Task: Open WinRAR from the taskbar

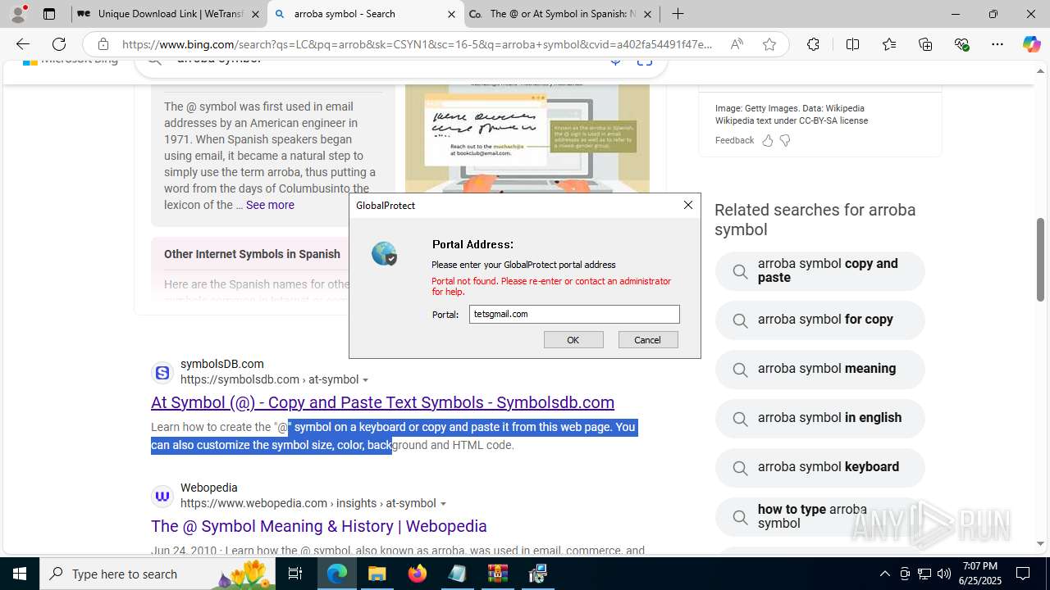Action: [498, 574]
